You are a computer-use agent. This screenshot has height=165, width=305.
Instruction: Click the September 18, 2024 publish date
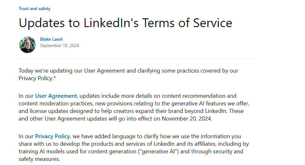coord(59,45)
